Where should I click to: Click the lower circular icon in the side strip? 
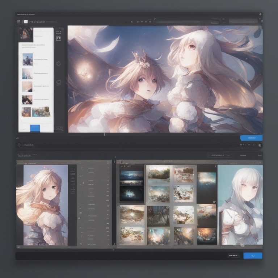pos(58,82)
